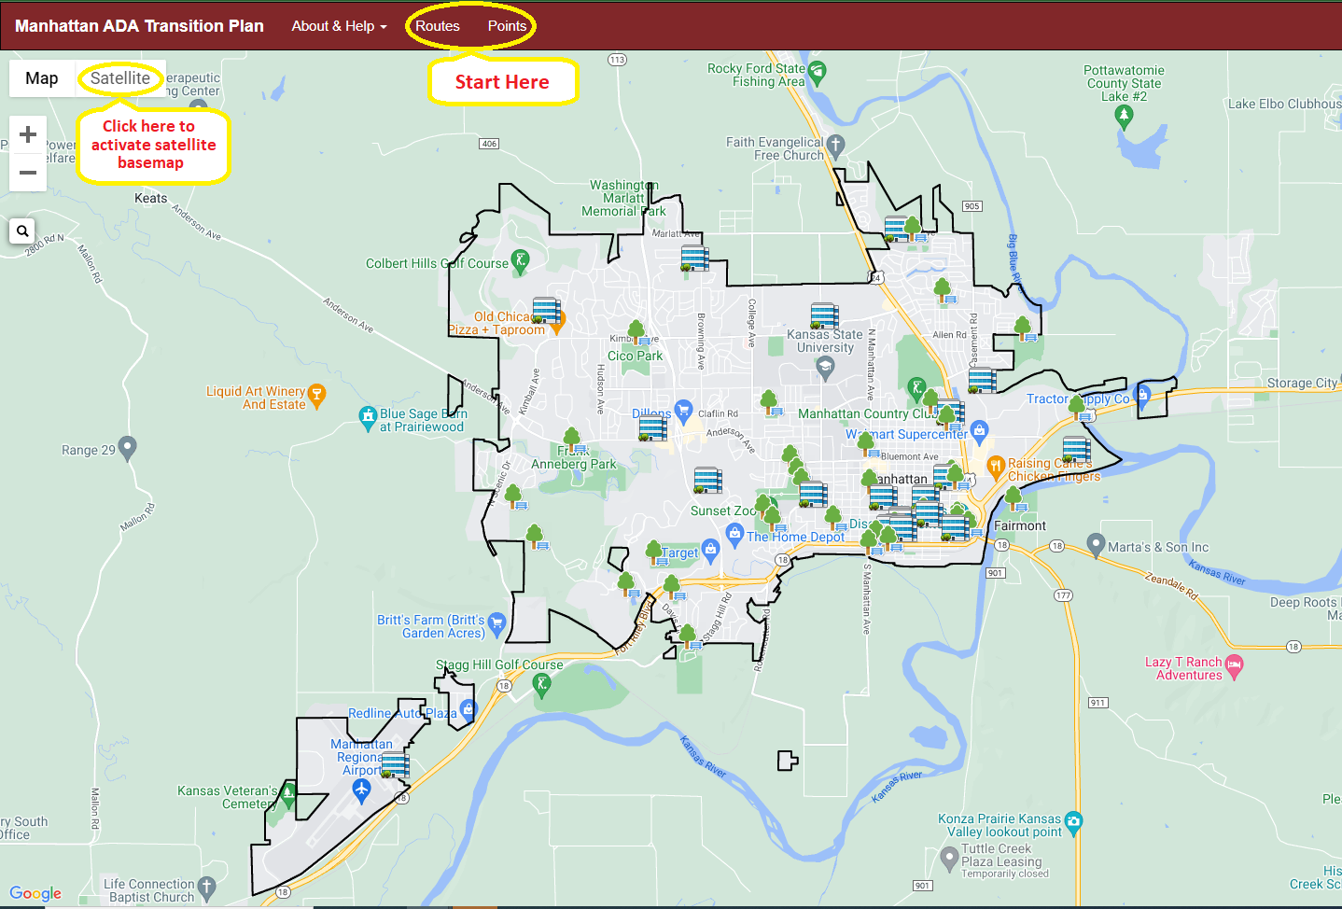Click Manhattan ADA Transition Plan title
Image resolution: width=1342 pixels, height=909 pixels.
(x=139, y=26)
